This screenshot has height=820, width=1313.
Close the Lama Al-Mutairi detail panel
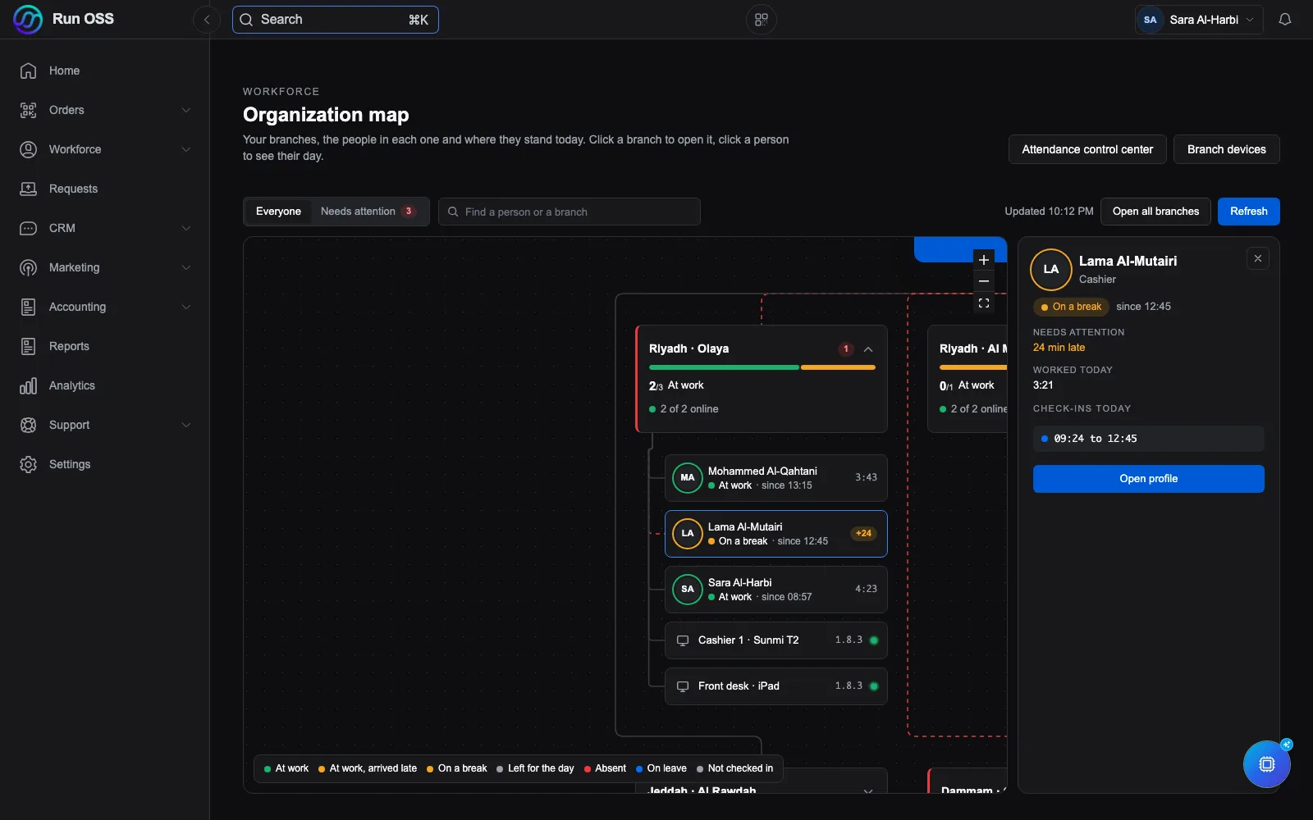click(x=1258, y=258)
